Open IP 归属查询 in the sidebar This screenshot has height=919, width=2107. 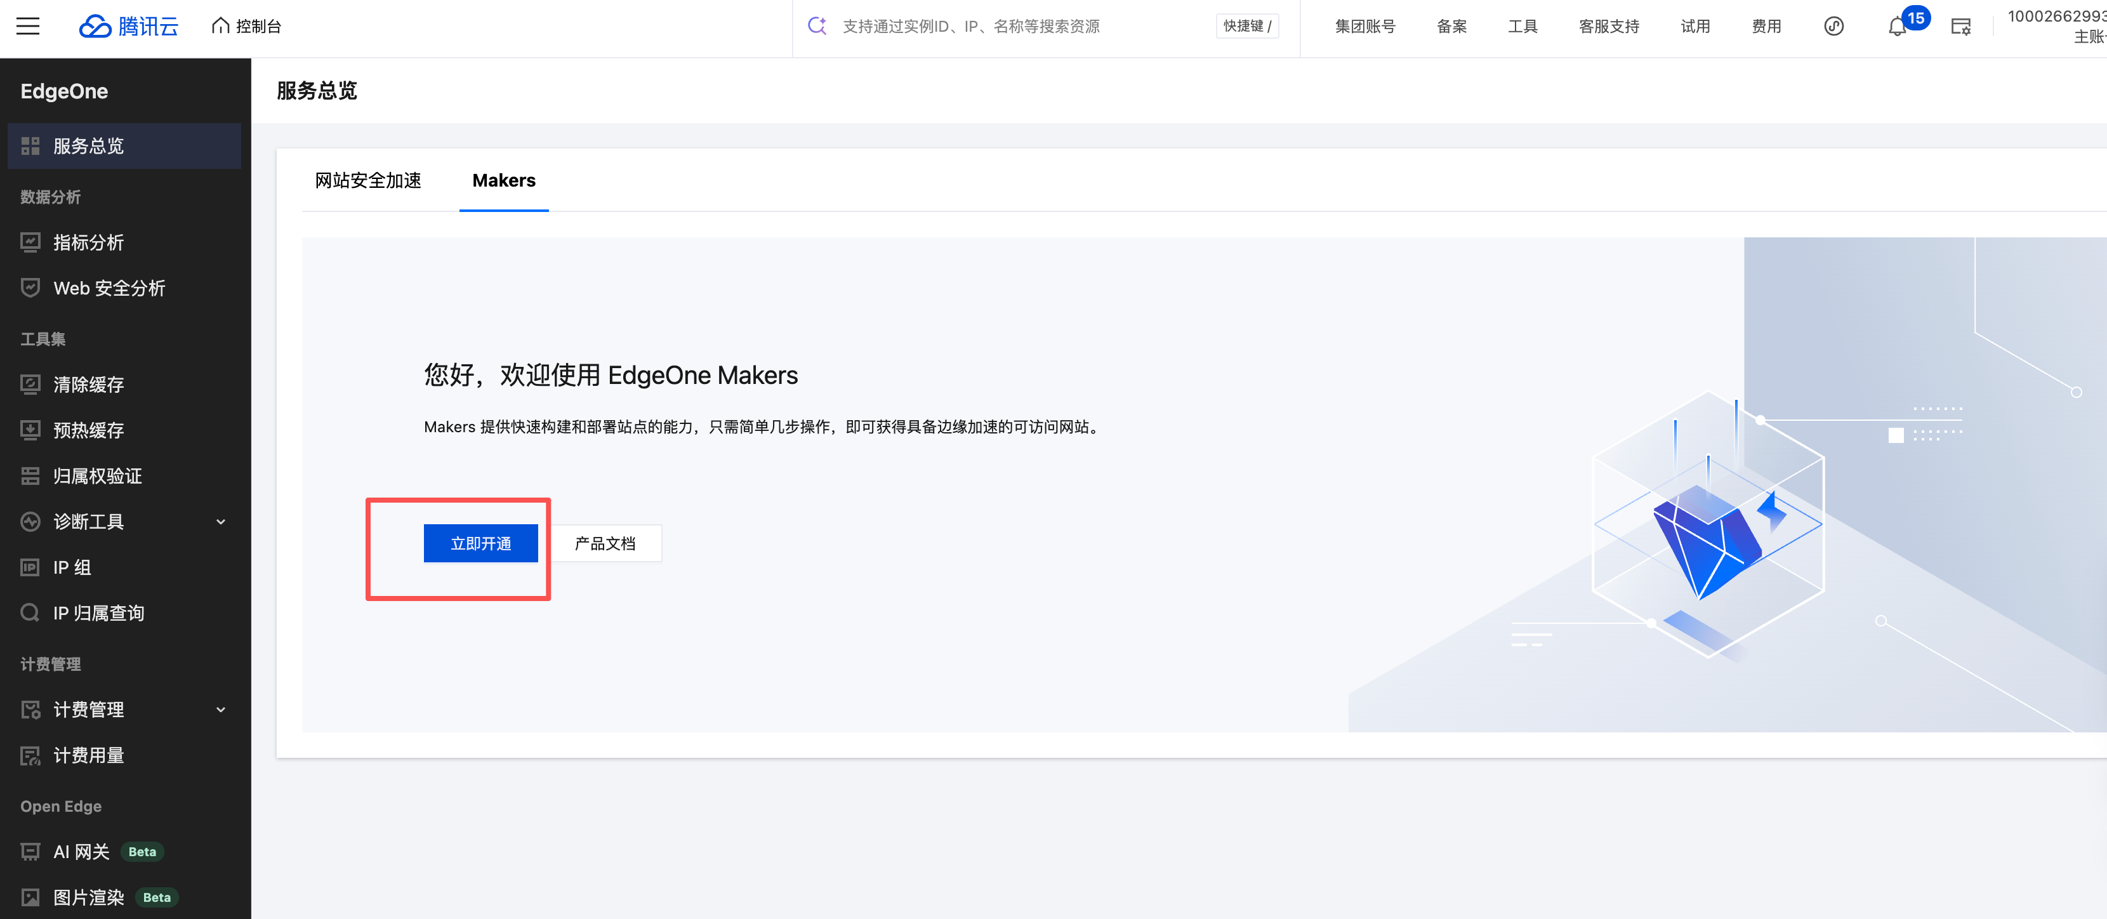point(124,613)
